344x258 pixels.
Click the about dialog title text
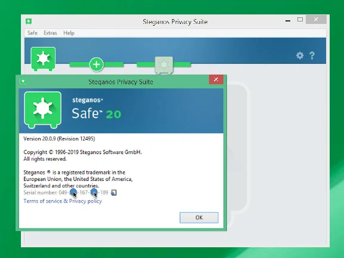(121, 82)
